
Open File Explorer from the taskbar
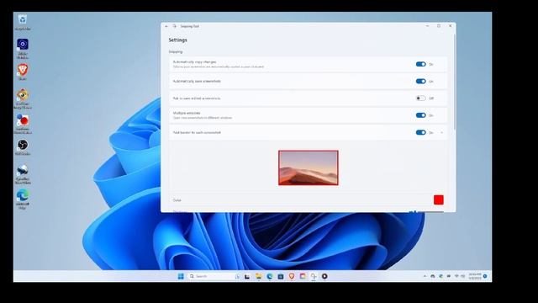point(258,276)
